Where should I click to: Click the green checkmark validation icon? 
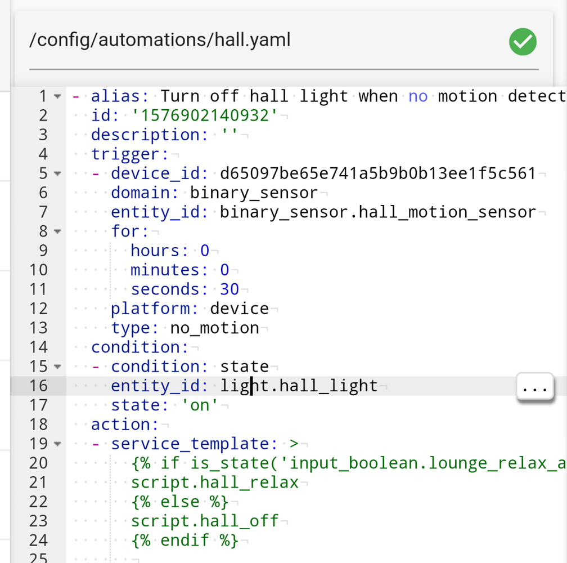point(522,42)
